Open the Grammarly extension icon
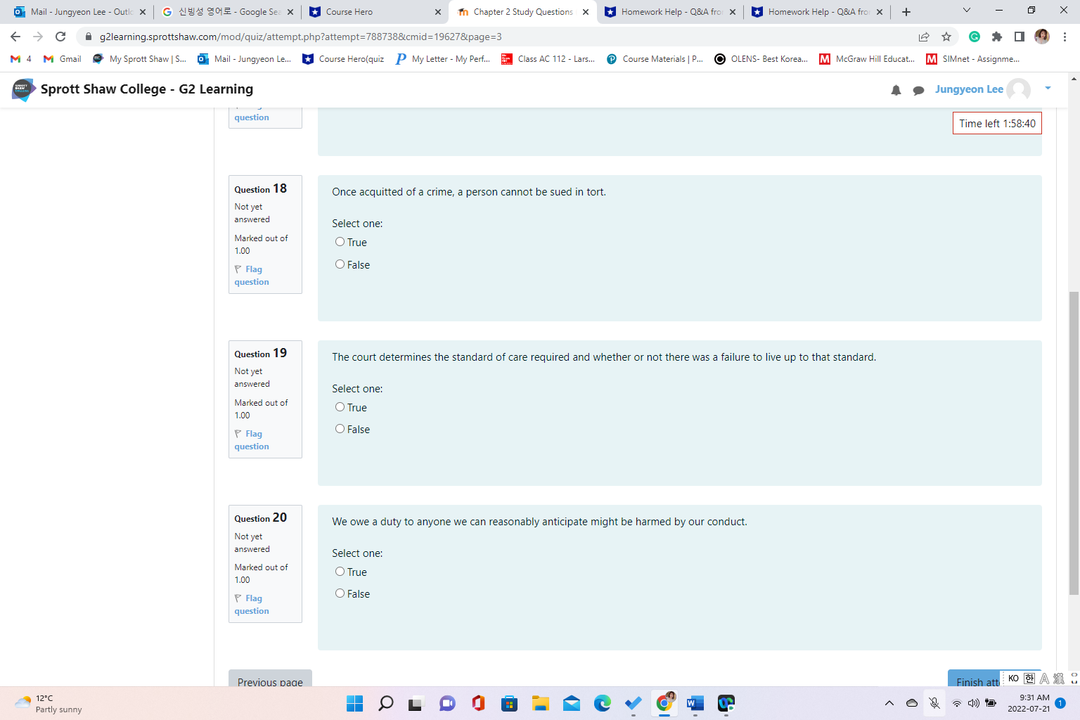The height and width of the screenshot is (720, 1080). tap(975, 37)
